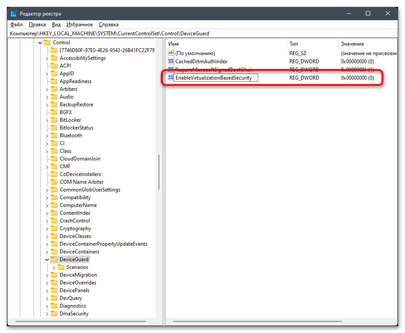Open the Избранное menu
Image resolution: width=405 pixels, height=333 pixels.
click(79, 25)
